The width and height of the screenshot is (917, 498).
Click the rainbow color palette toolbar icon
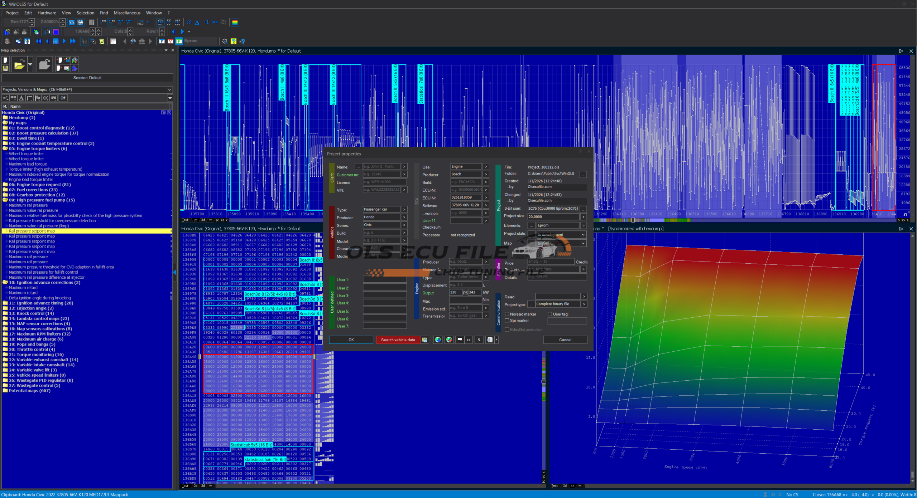click(235, 22)
